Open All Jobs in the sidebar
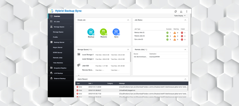239x106 pixels. (x=61, y=21)
